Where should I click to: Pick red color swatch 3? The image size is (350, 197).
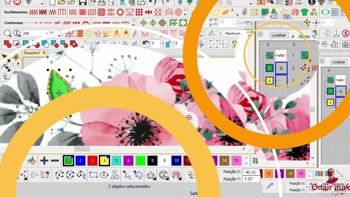[92, 161]
